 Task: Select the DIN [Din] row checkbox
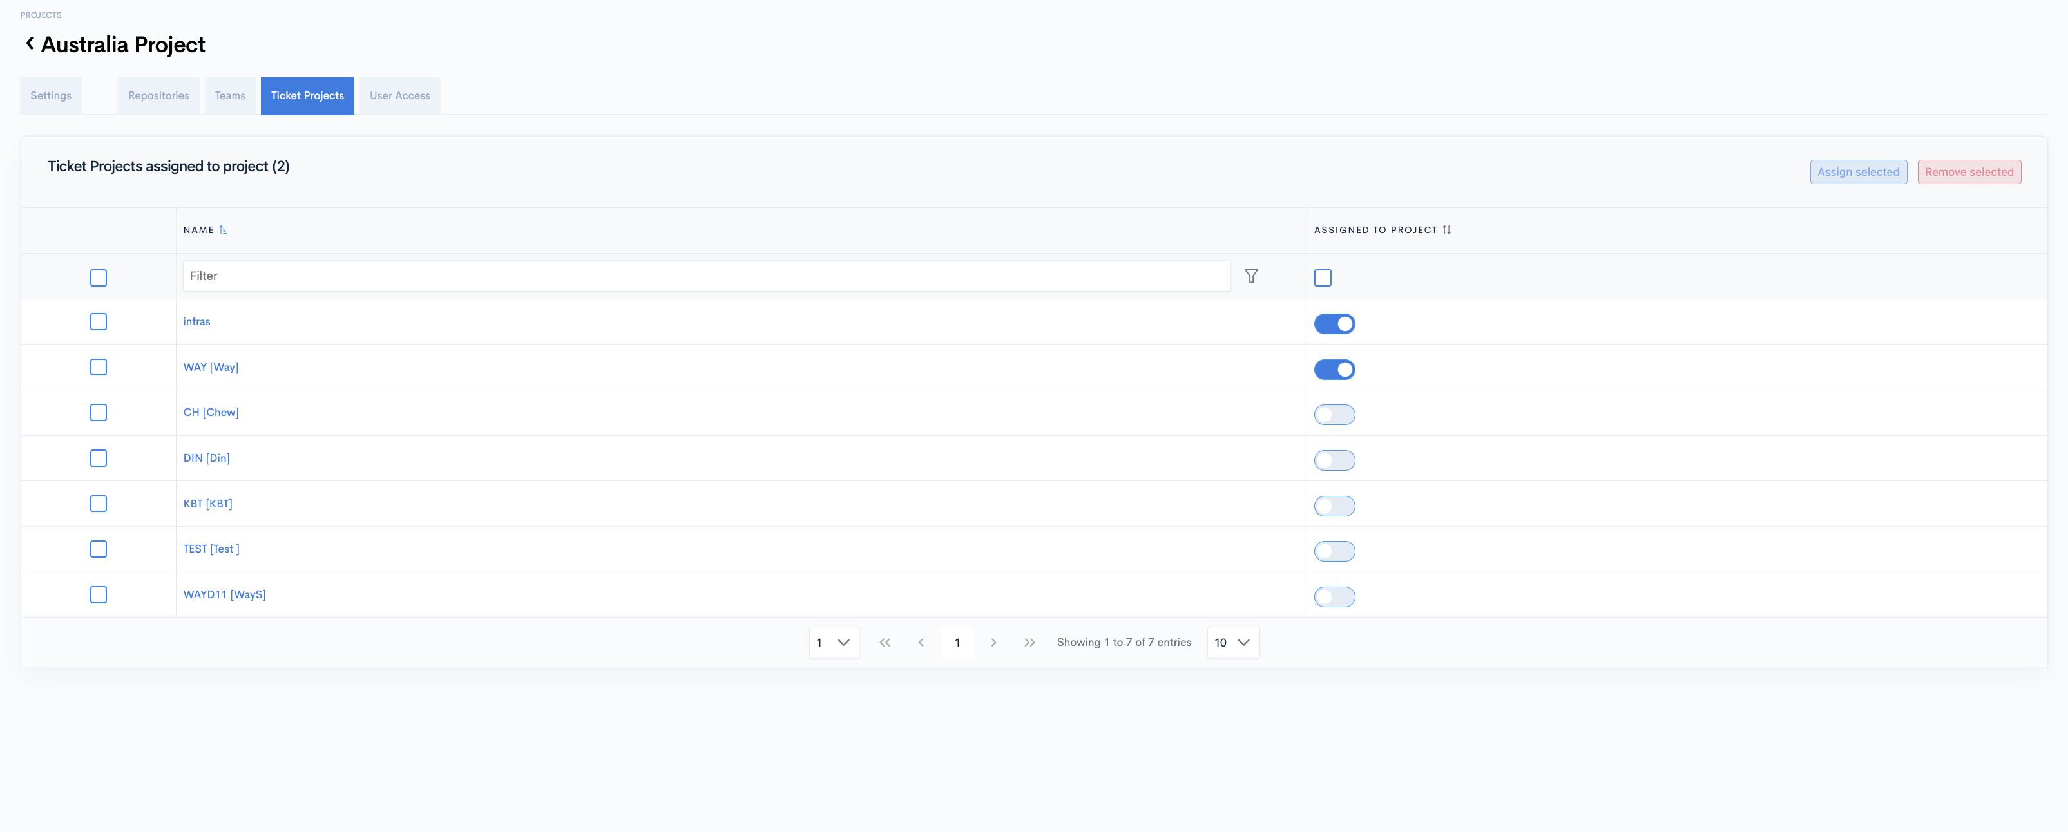(98, 458)
